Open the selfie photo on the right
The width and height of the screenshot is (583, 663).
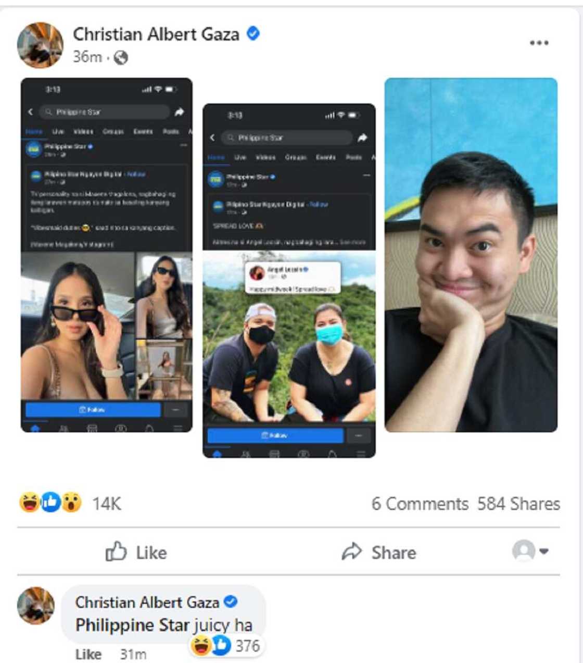pos(471,255)
